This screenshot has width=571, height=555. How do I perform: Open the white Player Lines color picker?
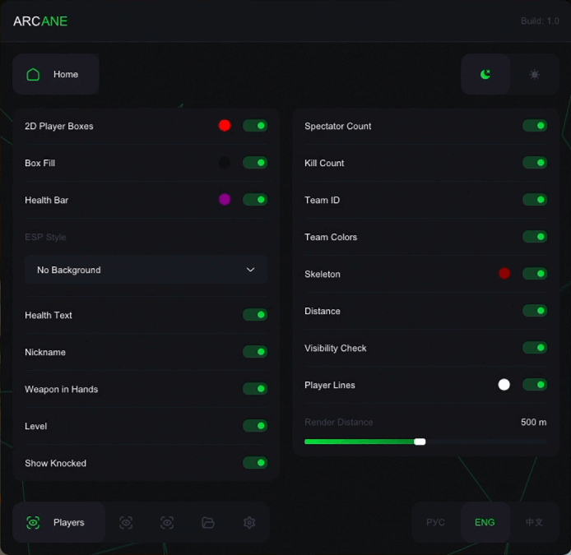click(x=504, y=385)
